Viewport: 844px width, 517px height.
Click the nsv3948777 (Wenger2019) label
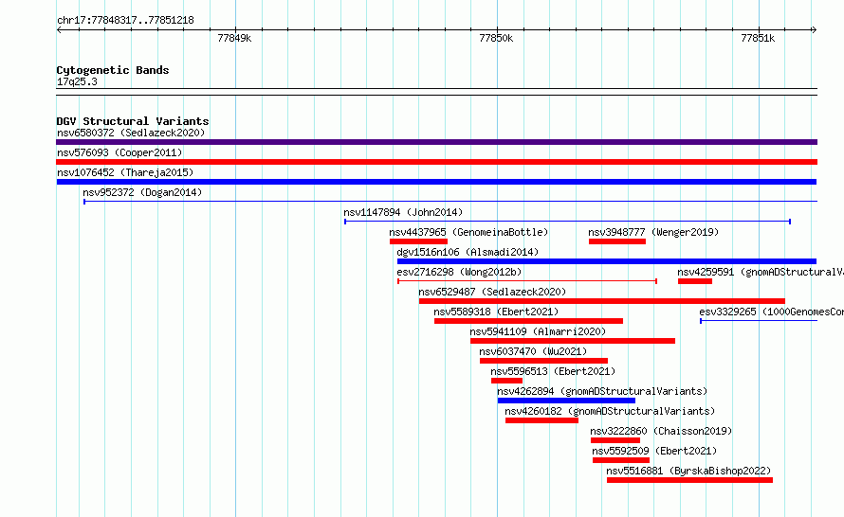tap(653, 232)
